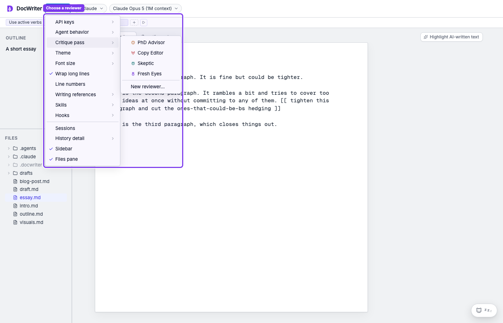Screen dimensions: 503x323
Task: Open the Skills submenu
Action: click(x=83, y=105)
